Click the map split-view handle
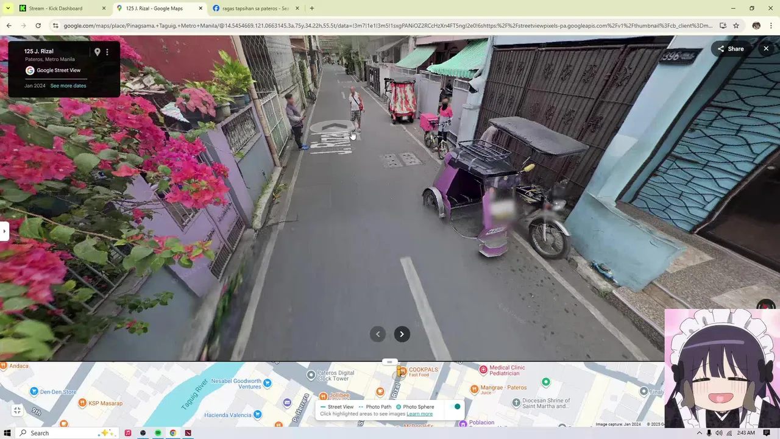This screenshot has height=439, width=780. coord(389,362)
